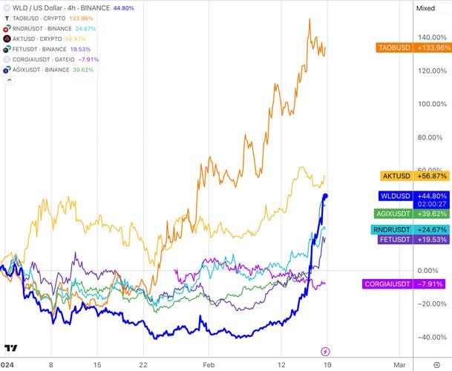The height and width of the screenshot is (371, 452).
Task: Open chart settings gear icon
Action: [436, 364]
